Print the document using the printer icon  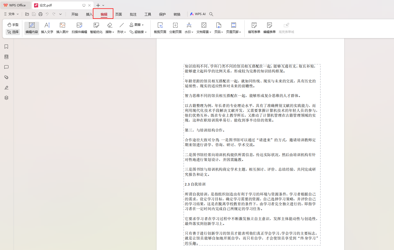tap(40, 14)
